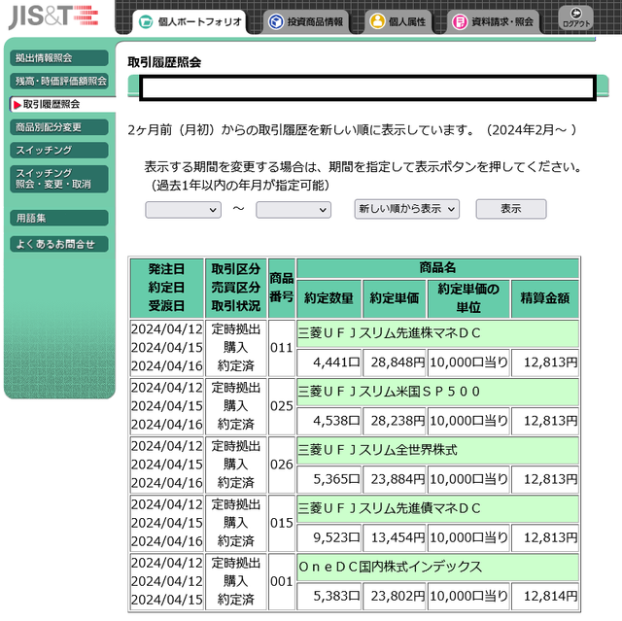Open the end period dropdown
This screenshot has height=621, width=622.
(x=294, y=210)
